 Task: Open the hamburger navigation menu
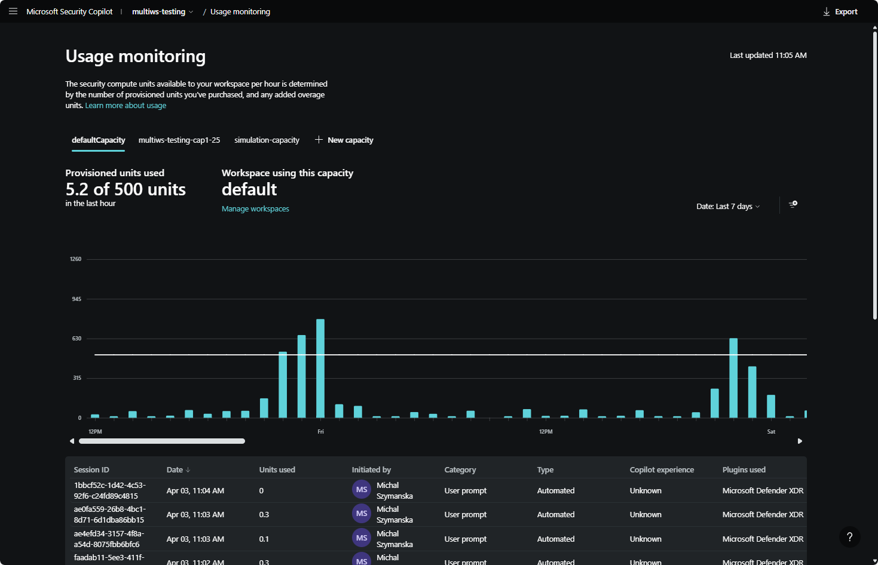click(x=13, y=11)
